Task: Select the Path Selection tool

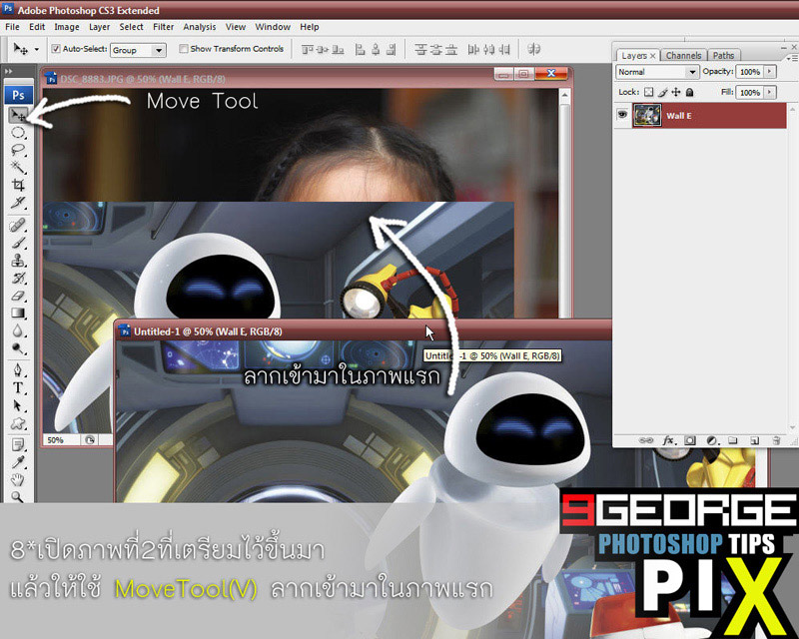Action: [18, 405]
